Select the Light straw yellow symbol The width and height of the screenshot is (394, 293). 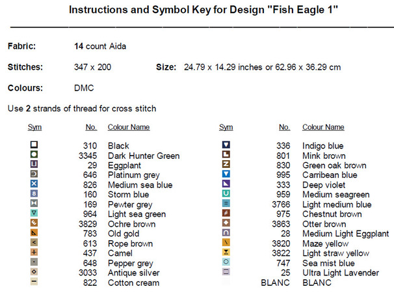(226, 253)
